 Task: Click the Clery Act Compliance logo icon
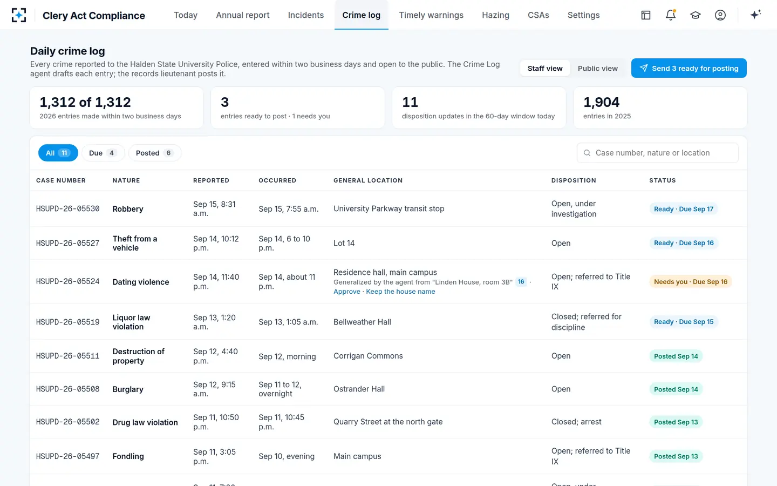[x=19, y=15]
